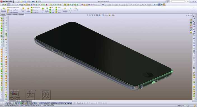Select the Revolved Boss/Base tool
Viewport: 197px width, 107px height.
13,8
